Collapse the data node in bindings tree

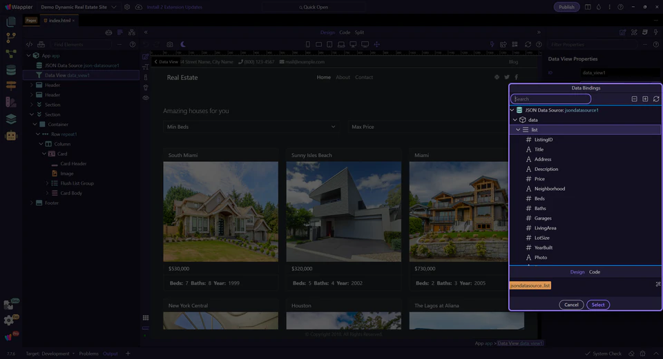[515, 120]
